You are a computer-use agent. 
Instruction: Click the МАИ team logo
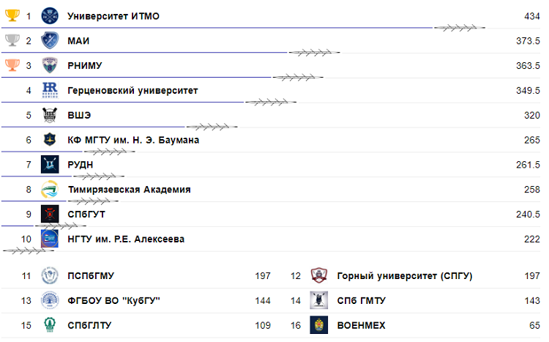click(x=50, y=40)
